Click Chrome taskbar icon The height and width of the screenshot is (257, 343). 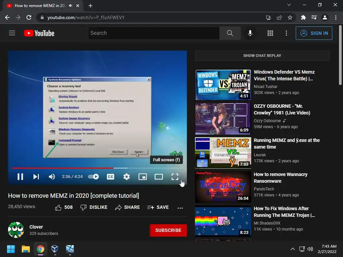(x=40, y=249)
